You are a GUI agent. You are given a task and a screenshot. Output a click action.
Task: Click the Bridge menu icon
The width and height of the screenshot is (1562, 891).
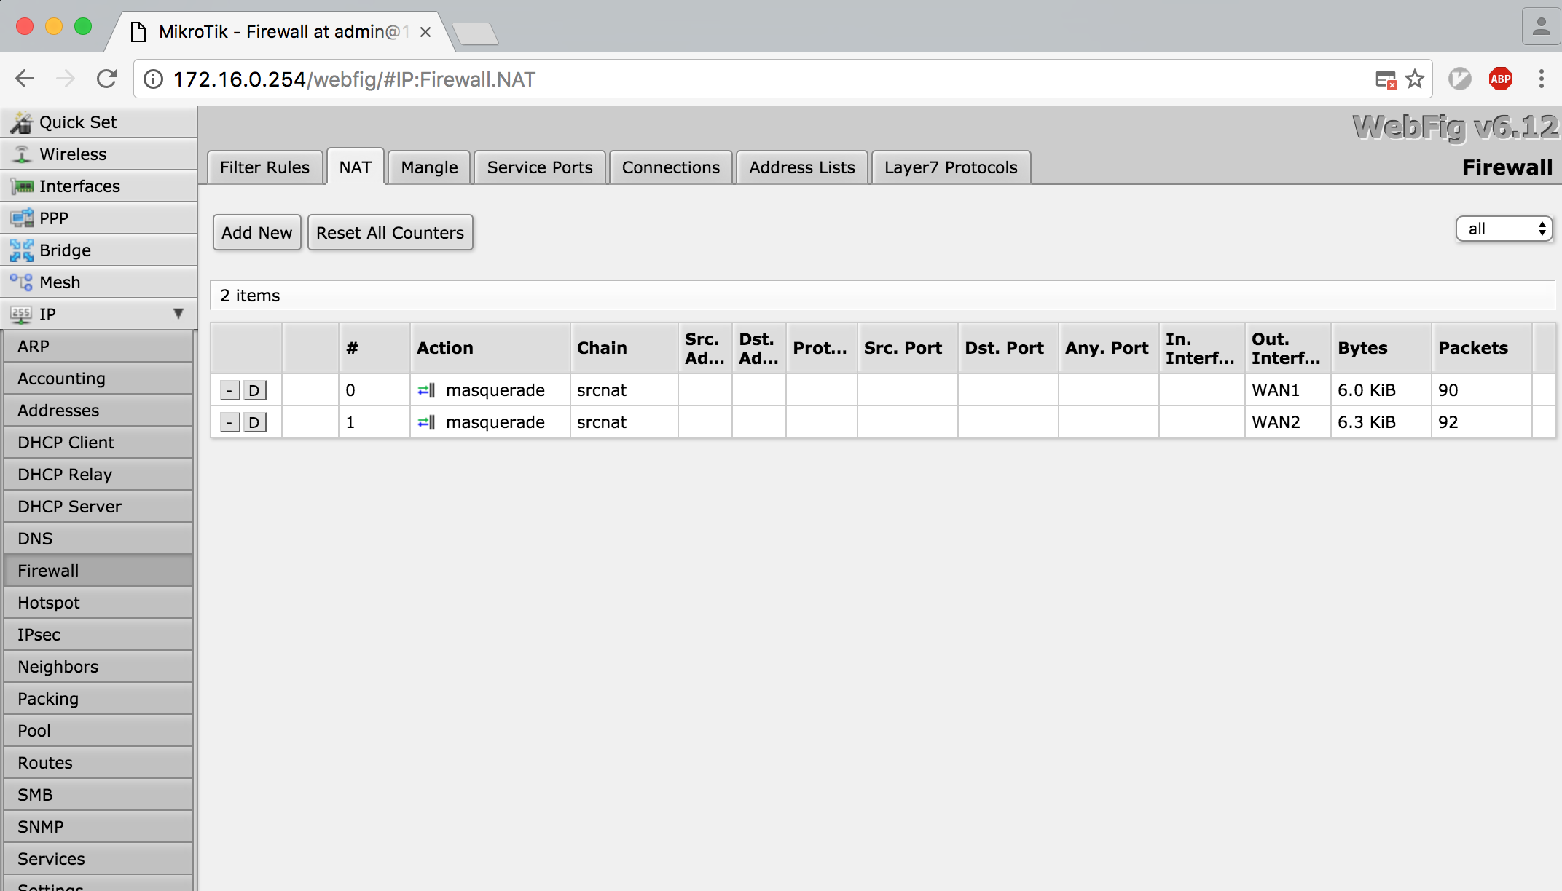point(22,250)
